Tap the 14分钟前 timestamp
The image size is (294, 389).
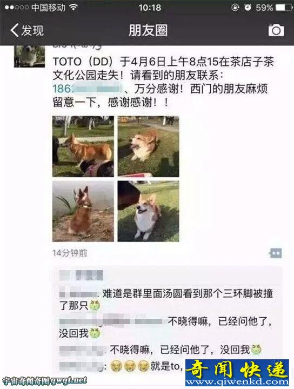[x=70, y=253]
